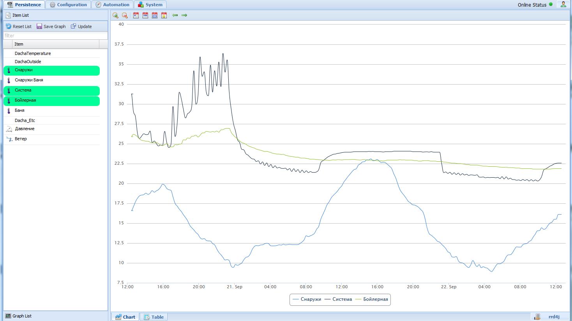Select the Ветер item row
This screenshot has width=572, height=321.
point(51,139)
